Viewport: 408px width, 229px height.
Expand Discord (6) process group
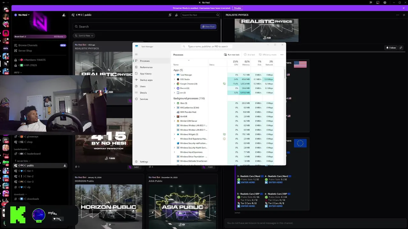tap(174, 88)
